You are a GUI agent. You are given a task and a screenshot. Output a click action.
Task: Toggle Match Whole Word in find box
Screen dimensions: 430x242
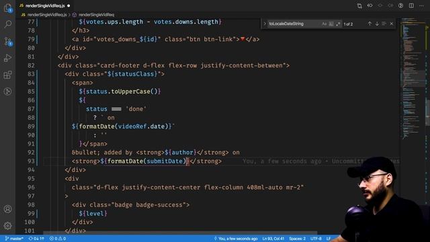(331, 24)
